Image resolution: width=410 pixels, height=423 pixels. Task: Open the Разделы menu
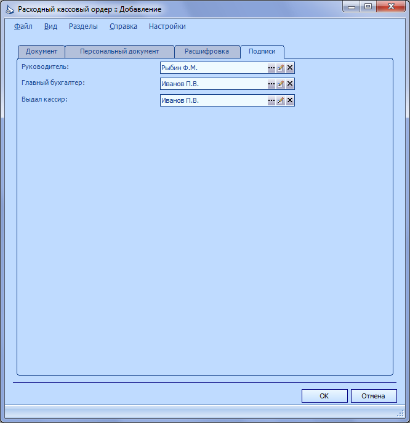[83, 26]
